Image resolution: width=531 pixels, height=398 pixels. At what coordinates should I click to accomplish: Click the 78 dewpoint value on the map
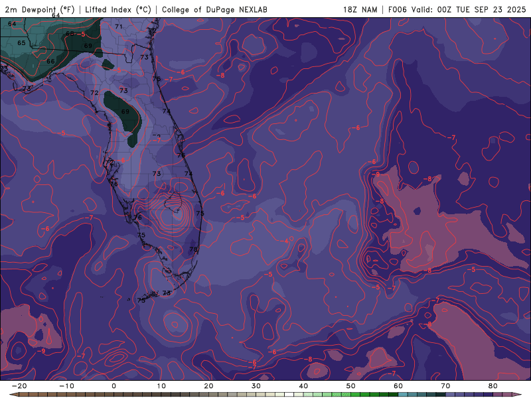[193, 249]
